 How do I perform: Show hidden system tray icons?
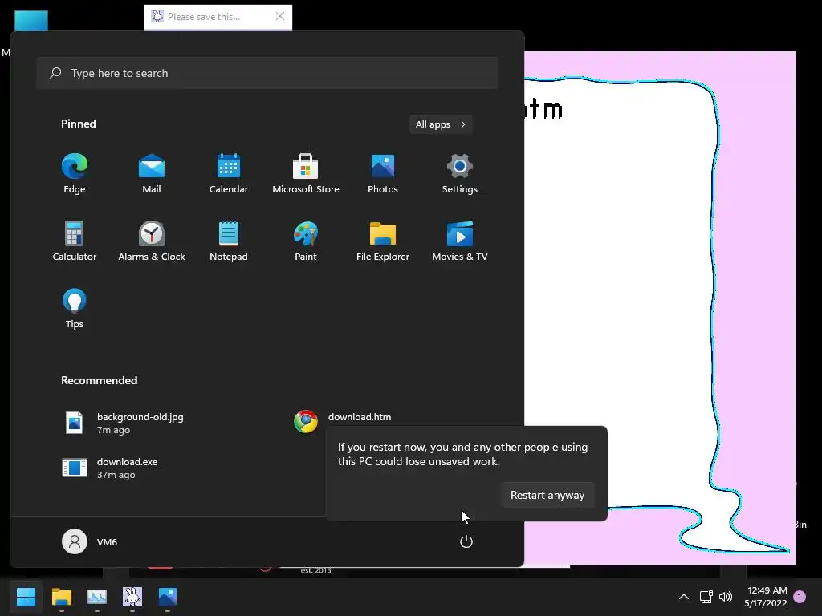coord(684,597)
